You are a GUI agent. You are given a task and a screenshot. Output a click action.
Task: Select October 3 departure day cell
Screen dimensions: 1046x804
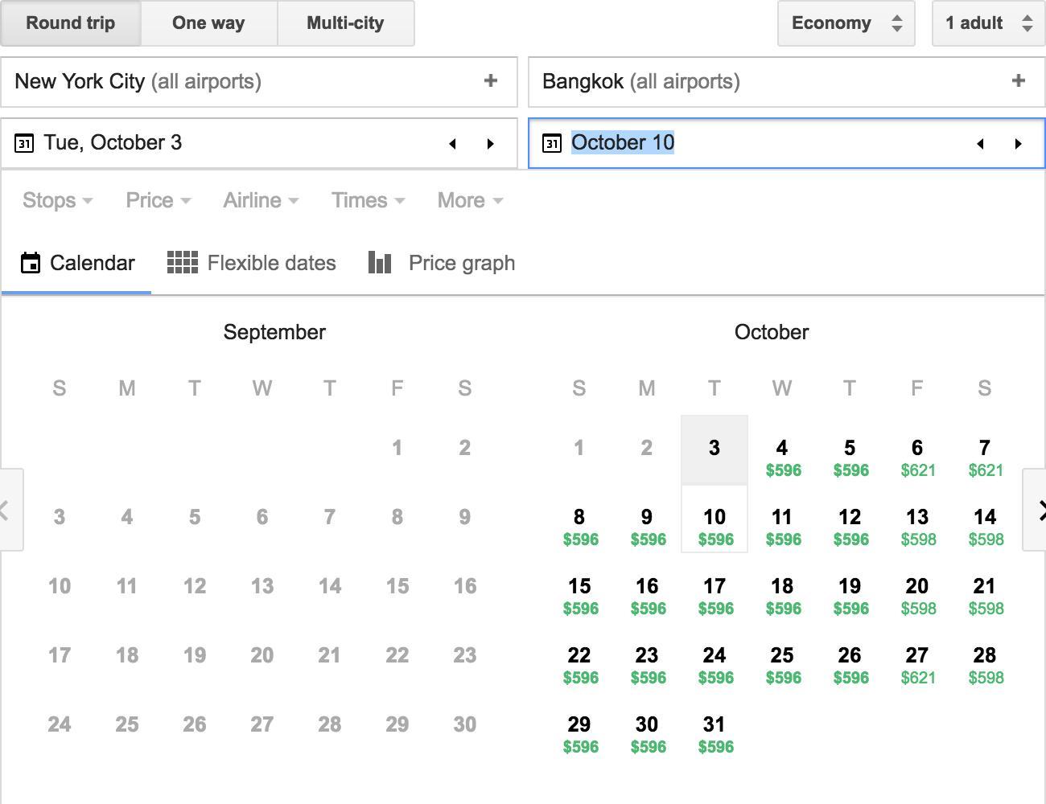(x=714, y=449)
